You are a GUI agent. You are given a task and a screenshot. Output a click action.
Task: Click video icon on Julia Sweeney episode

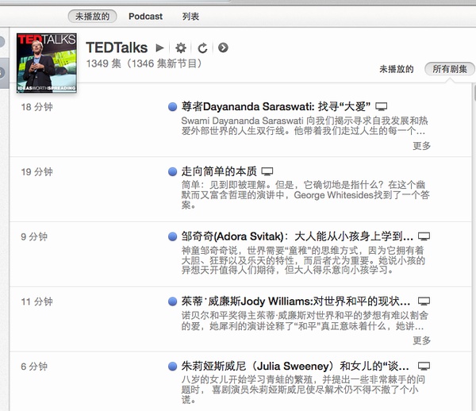tap(424, 367)
